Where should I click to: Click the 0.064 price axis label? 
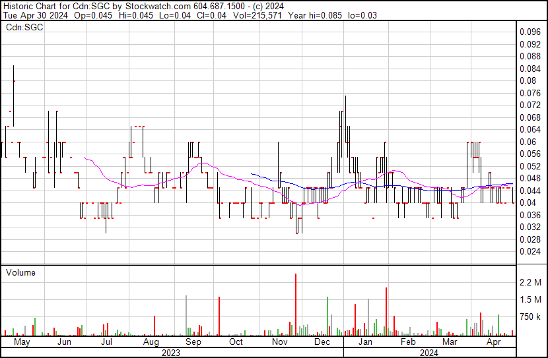coord(530,129)
